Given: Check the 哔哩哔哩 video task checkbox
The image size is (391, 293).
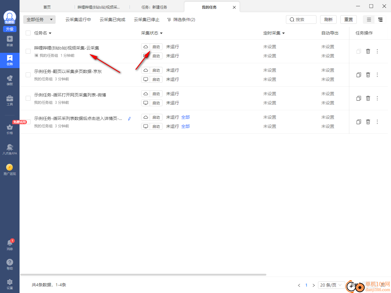Looking at the screenshot, I should [x=28, y=51].
